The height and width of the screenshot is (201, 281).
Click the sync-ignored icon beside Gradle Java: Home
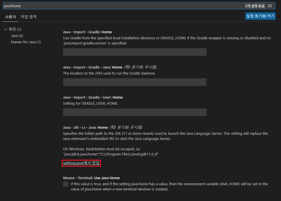click(x=127, y=67)
